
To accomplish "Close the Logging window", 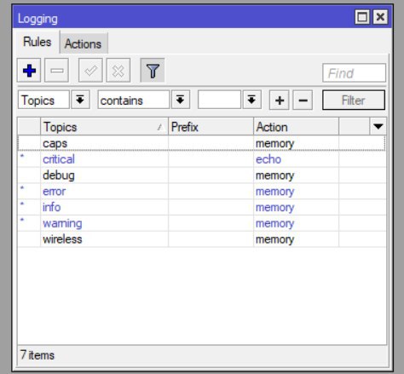I will click(x=380, y=17).
